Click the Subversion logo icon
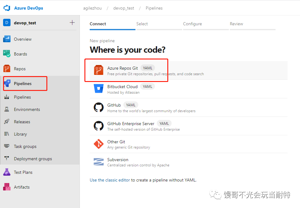The width and height of the screenshot is (300, 208). coord(99,162)
